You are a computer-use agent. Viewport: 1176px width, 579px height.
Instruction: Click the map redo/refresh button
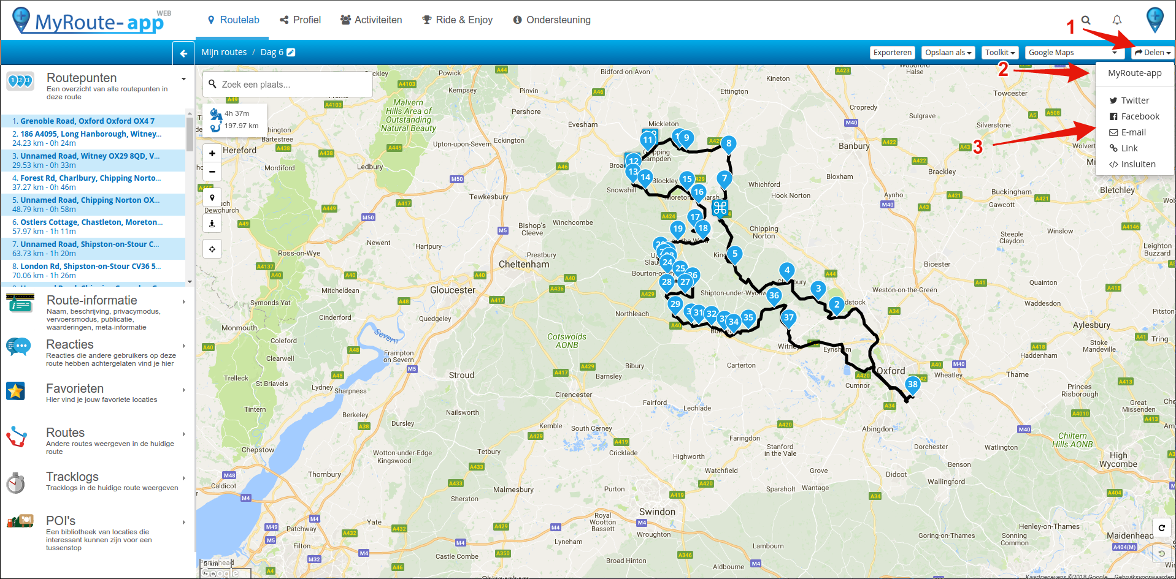click(x=1161, y=528)
